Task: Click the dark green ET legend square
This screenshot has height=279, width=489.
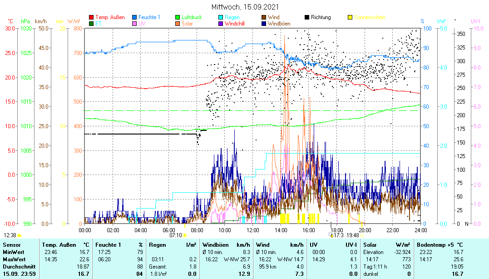Action: (91, 24)
